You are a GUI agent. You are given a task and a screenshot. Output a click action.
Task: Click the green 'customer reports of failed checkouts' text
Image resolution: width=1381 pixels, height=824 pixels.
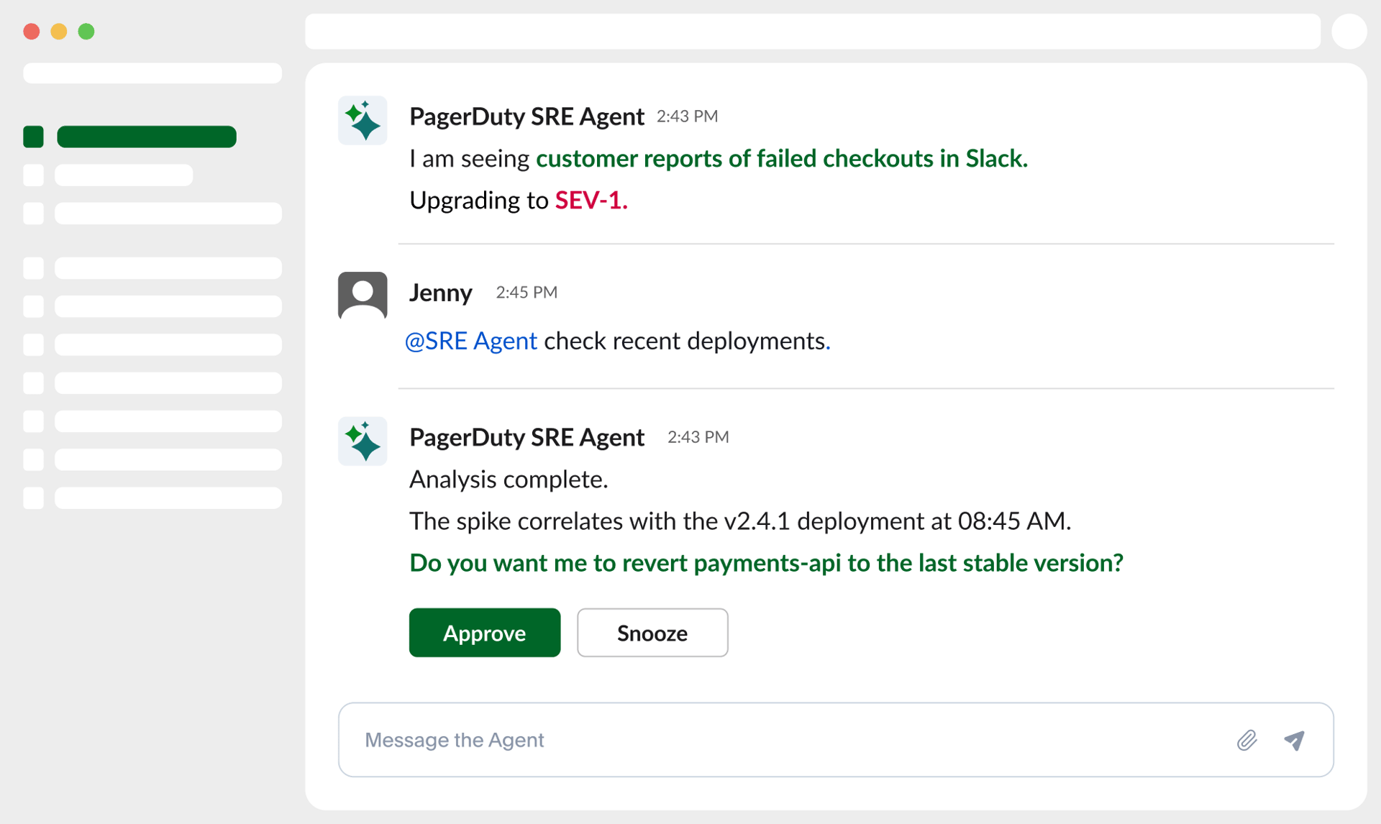pos(782,158)
